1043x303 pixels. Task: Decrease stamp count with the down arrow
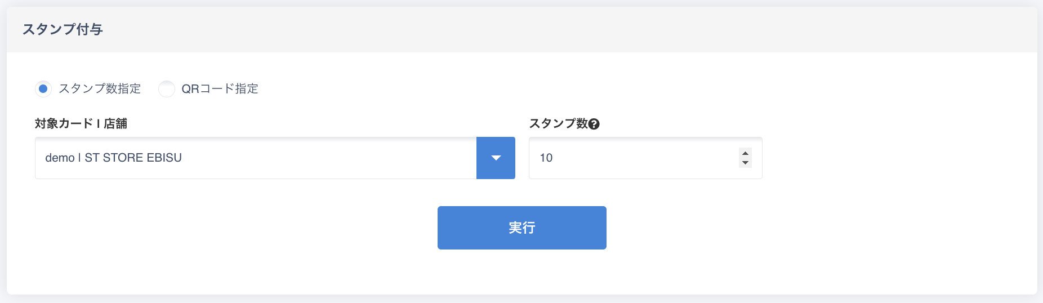pos(745,163)
